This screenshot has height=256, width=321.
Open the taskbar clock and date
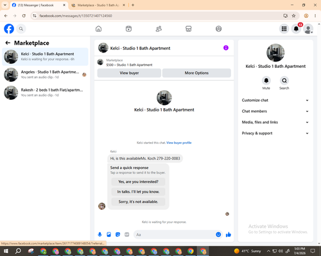[x=300, y=251]
